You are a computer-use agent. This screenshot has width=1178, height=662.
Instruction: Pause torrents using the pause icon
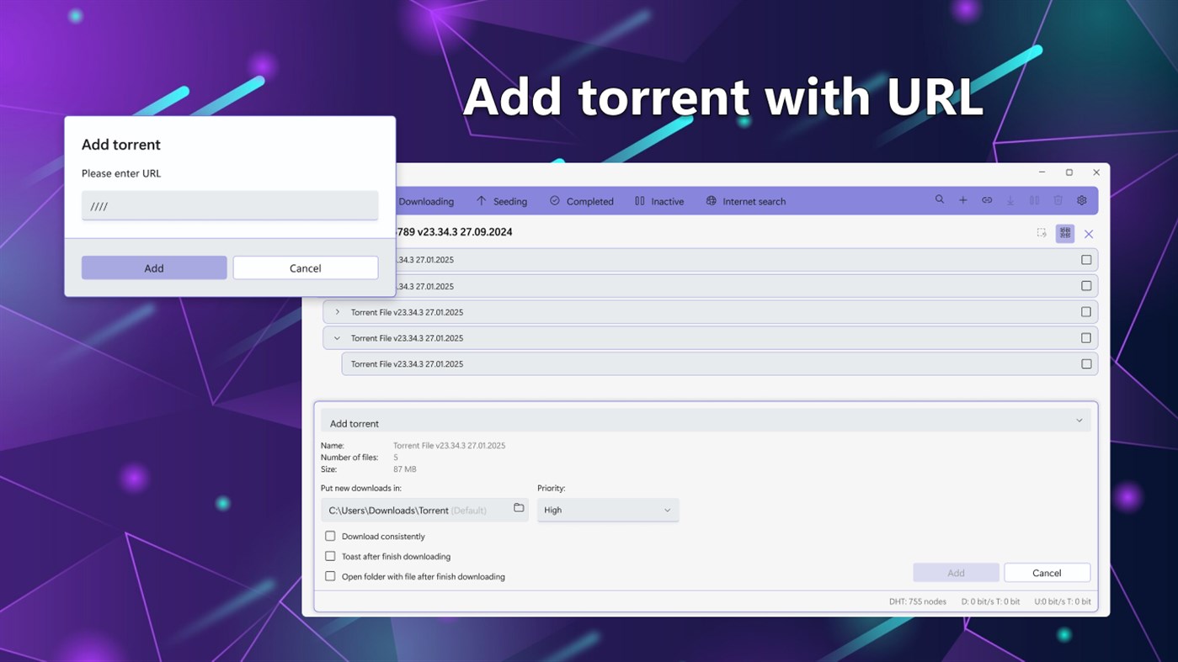(1034, 200)
